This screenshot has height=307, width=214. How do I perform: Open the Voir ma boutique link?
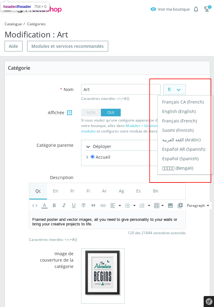[x=174, y=9]
